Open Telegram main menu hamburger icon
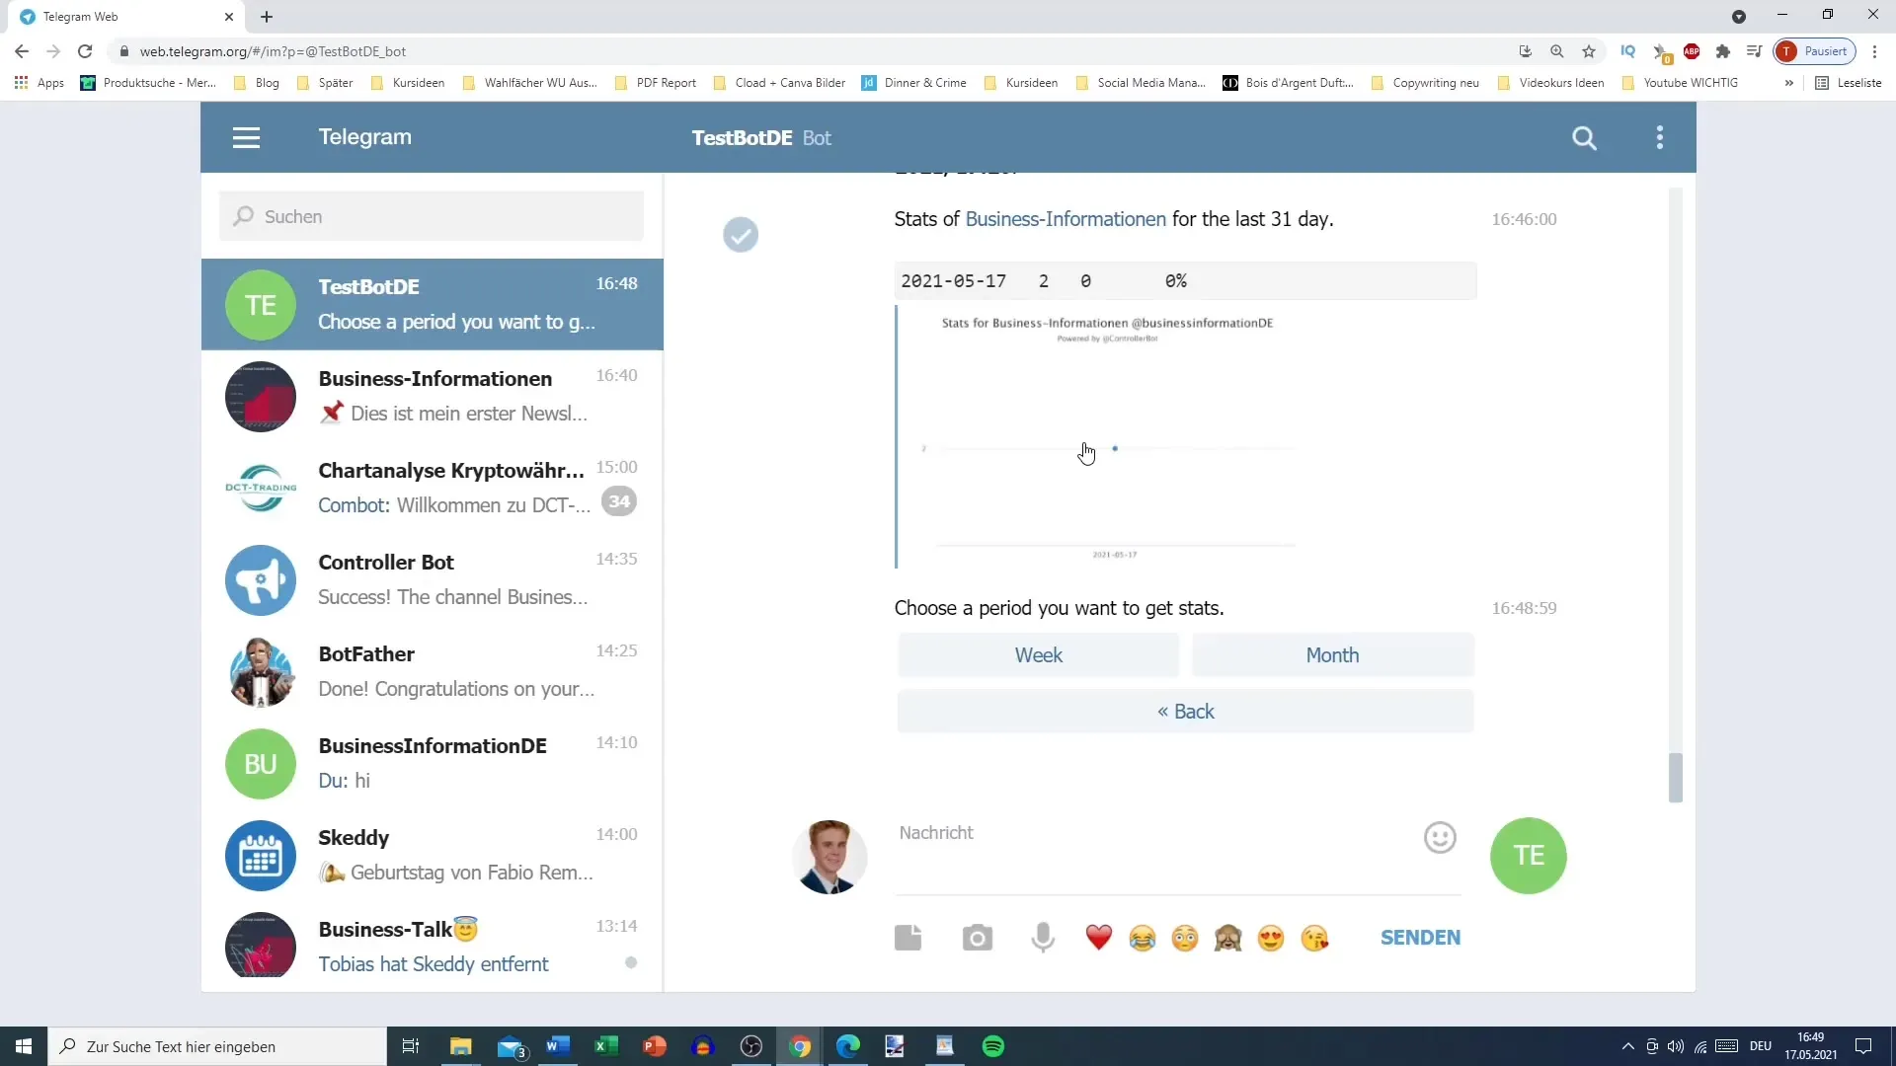Image resolution: width=1896 pixels, height=1066 pixels. 246,136
